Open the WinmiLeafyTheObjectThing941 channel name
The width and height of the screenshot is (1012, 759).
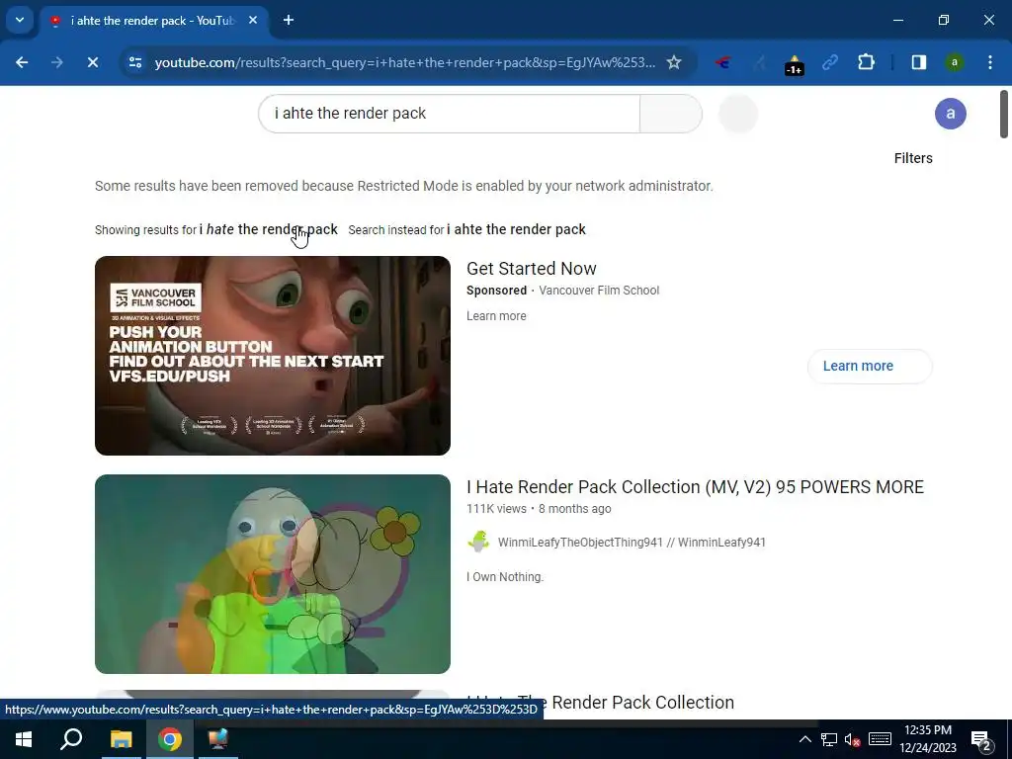[632, 543]
